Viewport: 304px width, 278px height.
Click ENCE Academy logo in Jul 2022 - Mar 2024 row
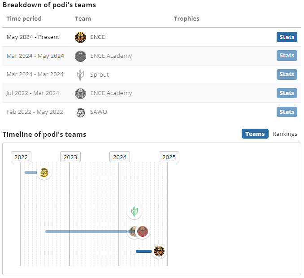tap(80, 93)
